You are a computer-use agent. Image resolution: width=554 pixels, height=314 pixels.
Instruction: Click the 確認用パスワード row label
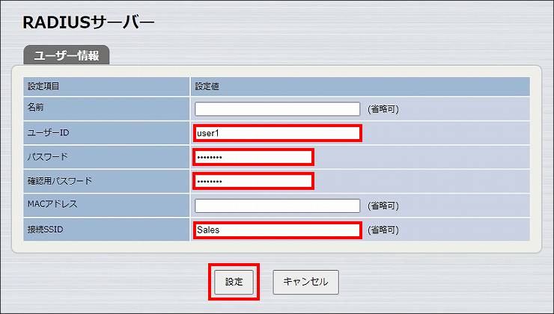(x=60, y=181)
